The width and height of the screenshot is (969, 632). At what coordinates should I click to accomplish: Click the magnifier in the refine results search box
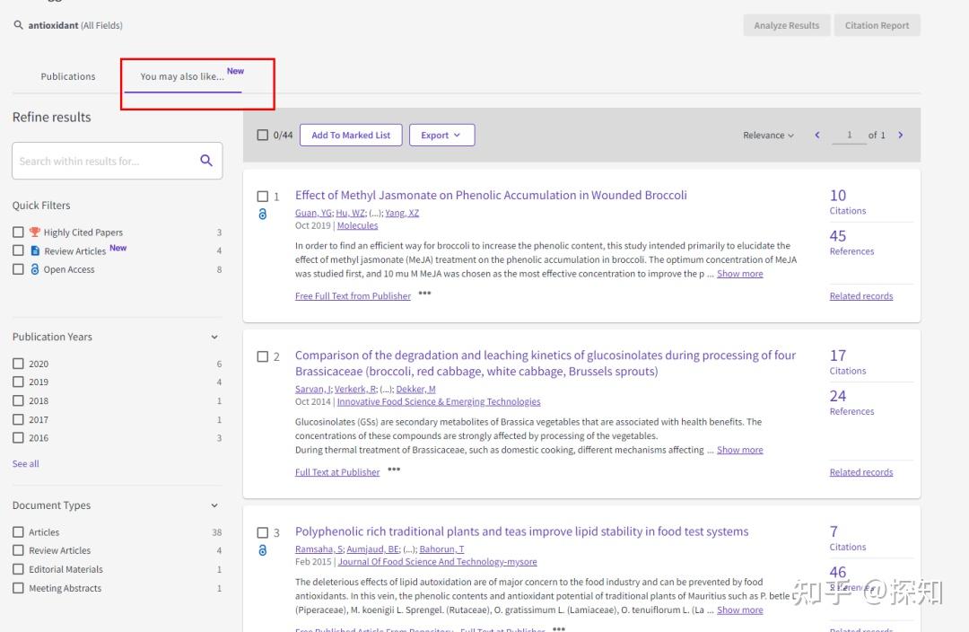(206, 160)
